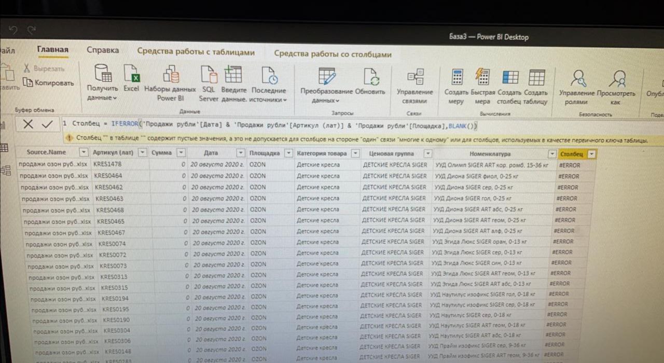This screenshot has width=664, height=363.
Task: Click 'Детские кресла' cell in KRES0463 row
Action: pos(327,198)
